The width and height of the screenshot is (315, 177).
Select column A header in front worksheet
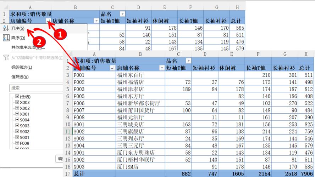click(94, 54)
